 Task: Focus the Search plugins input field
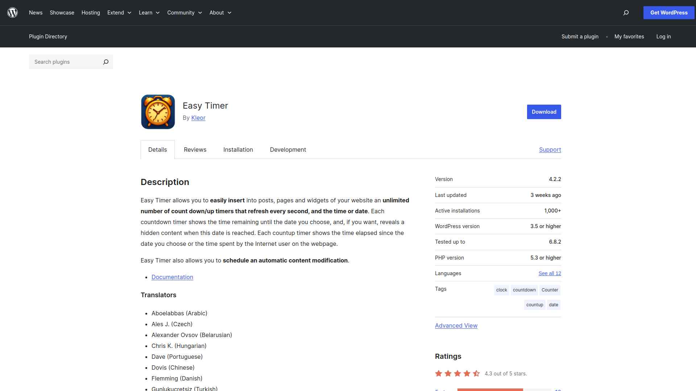click(x=65, y=62)
